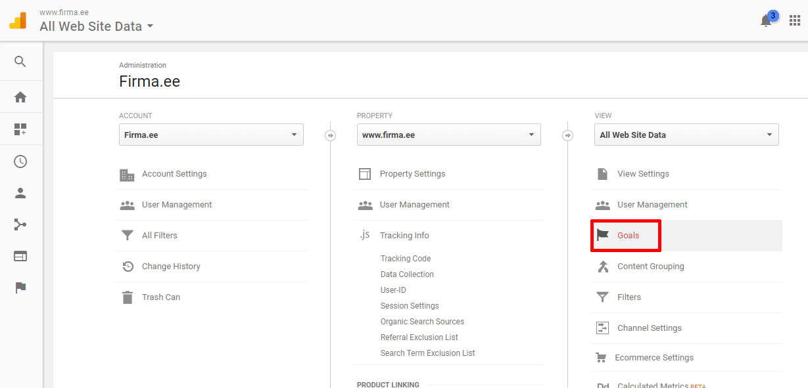This screenshot has width=808, height=388.
Task: Open the All Web Site Data header selector
Action: point(96,27)
